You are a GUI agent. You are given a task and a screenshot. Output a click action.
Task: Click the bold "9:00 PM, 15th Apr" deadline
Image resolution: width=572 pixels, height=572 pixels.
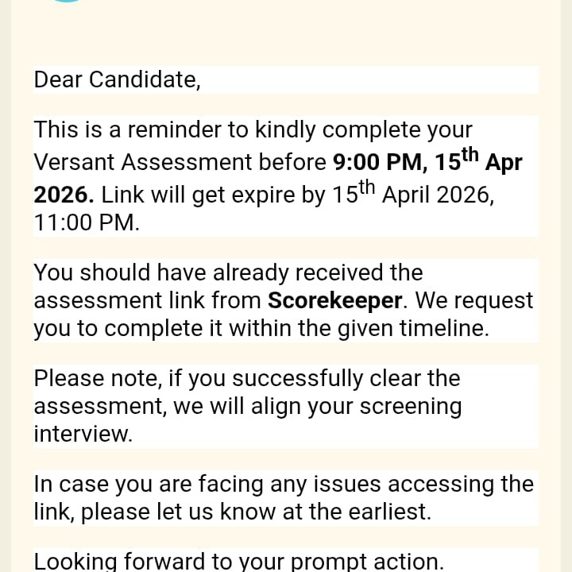coord(427,162)
